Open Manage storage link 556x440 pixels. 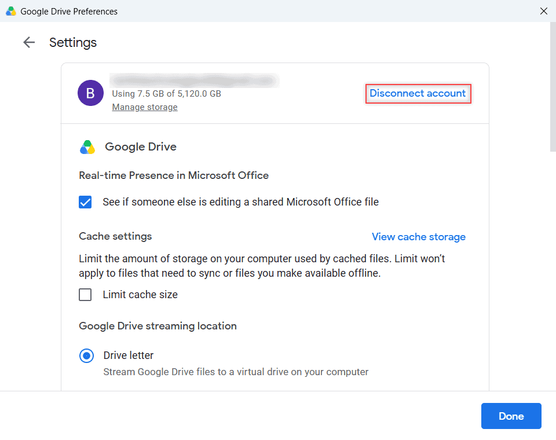tap(145, 107)
